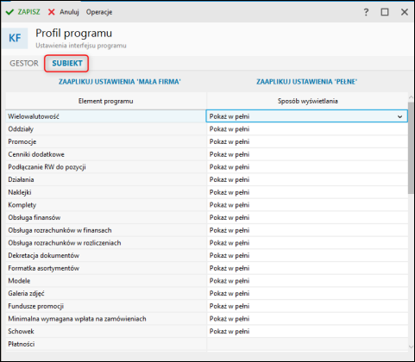
Task: Click Pokaż w pełni for Dekretacja dokumentów
Action: pyautogui.click(x=230, y=255)
